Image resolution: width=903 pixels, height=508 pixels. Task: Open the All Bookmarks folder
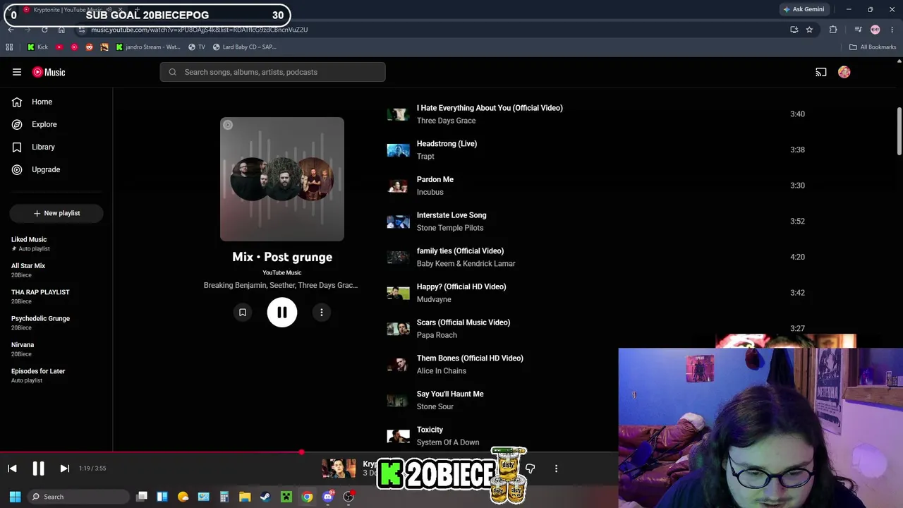click(873, 47)
